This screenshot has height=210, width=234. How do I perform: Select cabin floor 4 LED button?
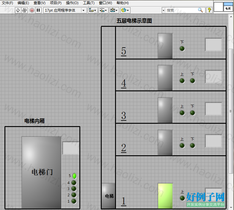[74, 183]
